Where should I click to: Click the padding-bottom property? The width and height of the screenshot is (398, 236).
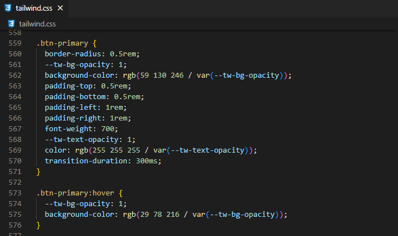(76, 97)
